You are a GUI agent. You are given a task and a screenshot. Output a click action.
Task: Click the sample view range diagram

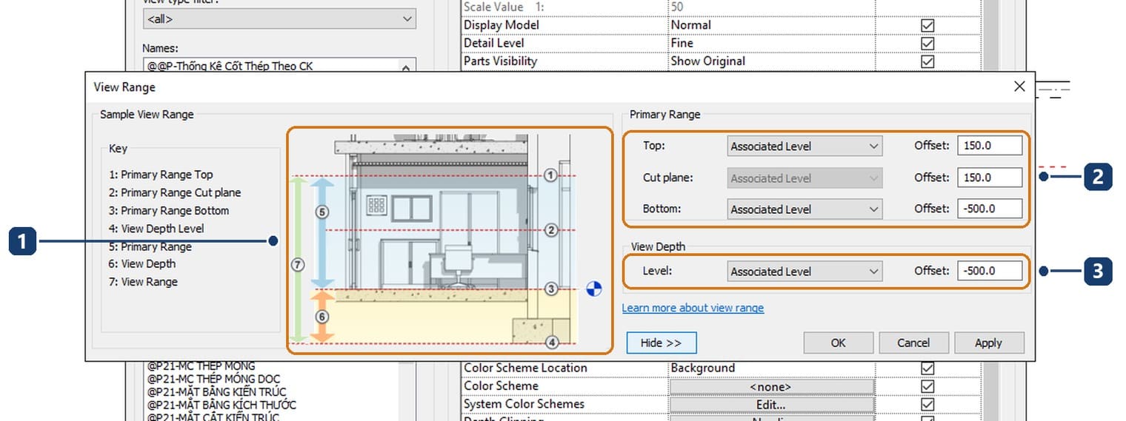click(450, 240)
